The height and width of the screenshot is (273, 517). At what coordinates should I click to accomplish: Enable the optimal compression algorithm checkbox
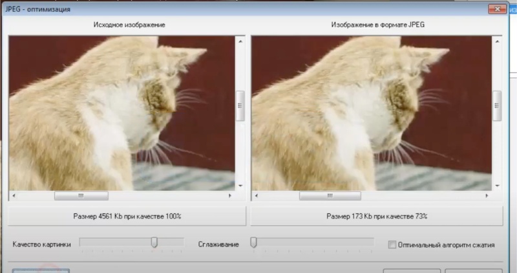[392, 245]
